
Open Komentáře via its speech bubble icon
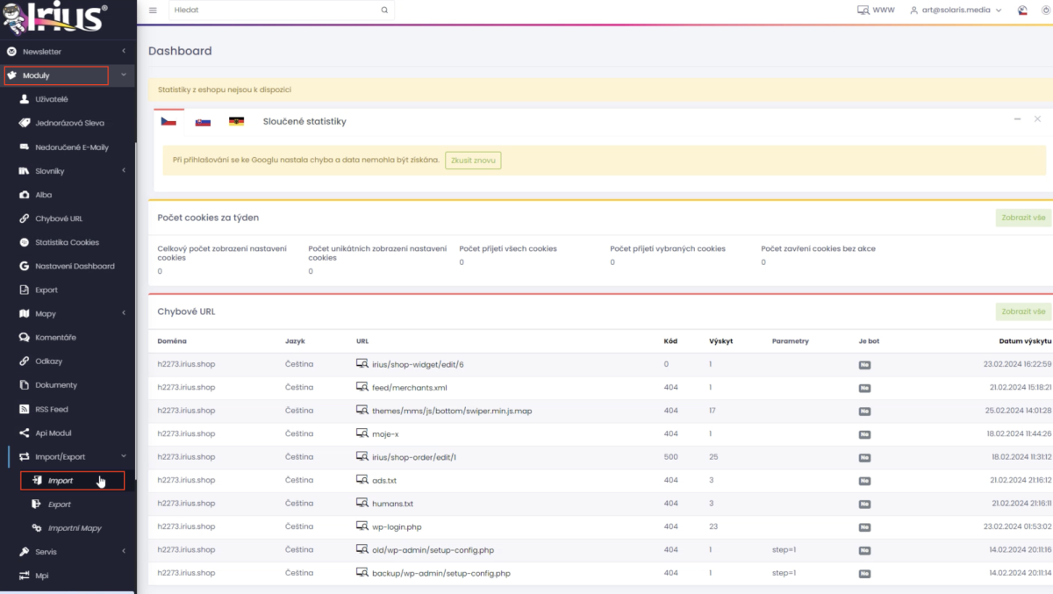click(x=25, y=337)
